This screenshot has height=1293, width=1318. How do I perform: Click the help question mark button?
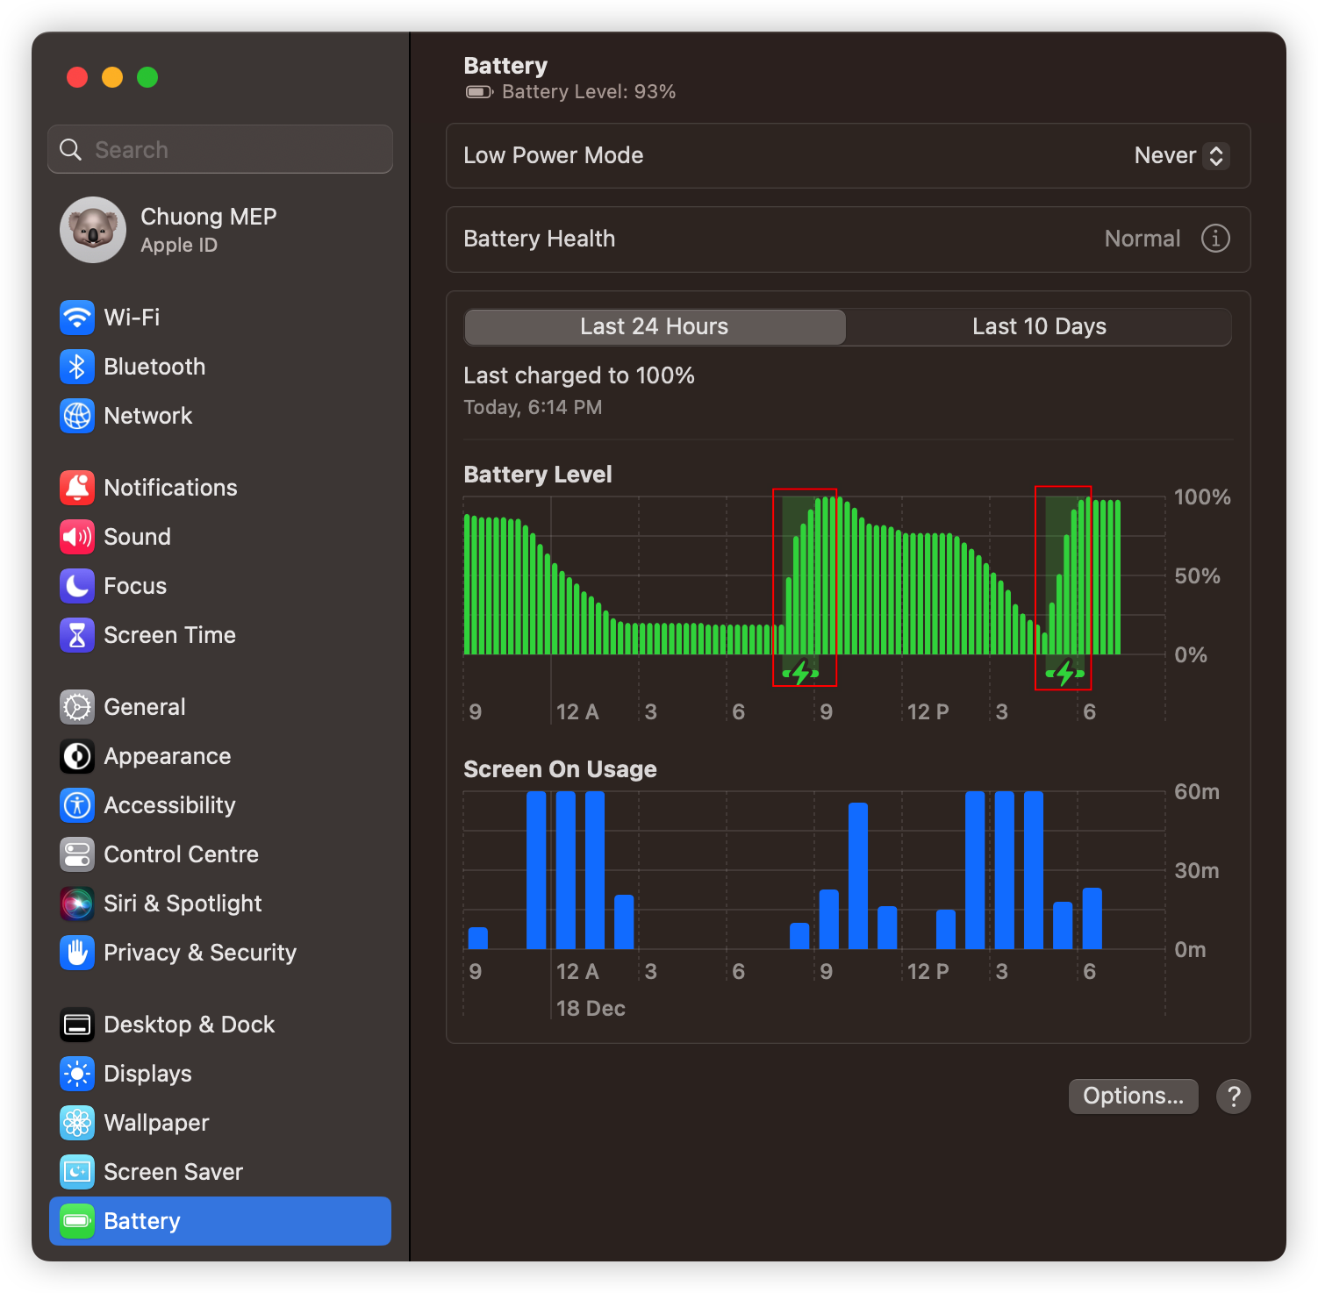(1233, 1097)
